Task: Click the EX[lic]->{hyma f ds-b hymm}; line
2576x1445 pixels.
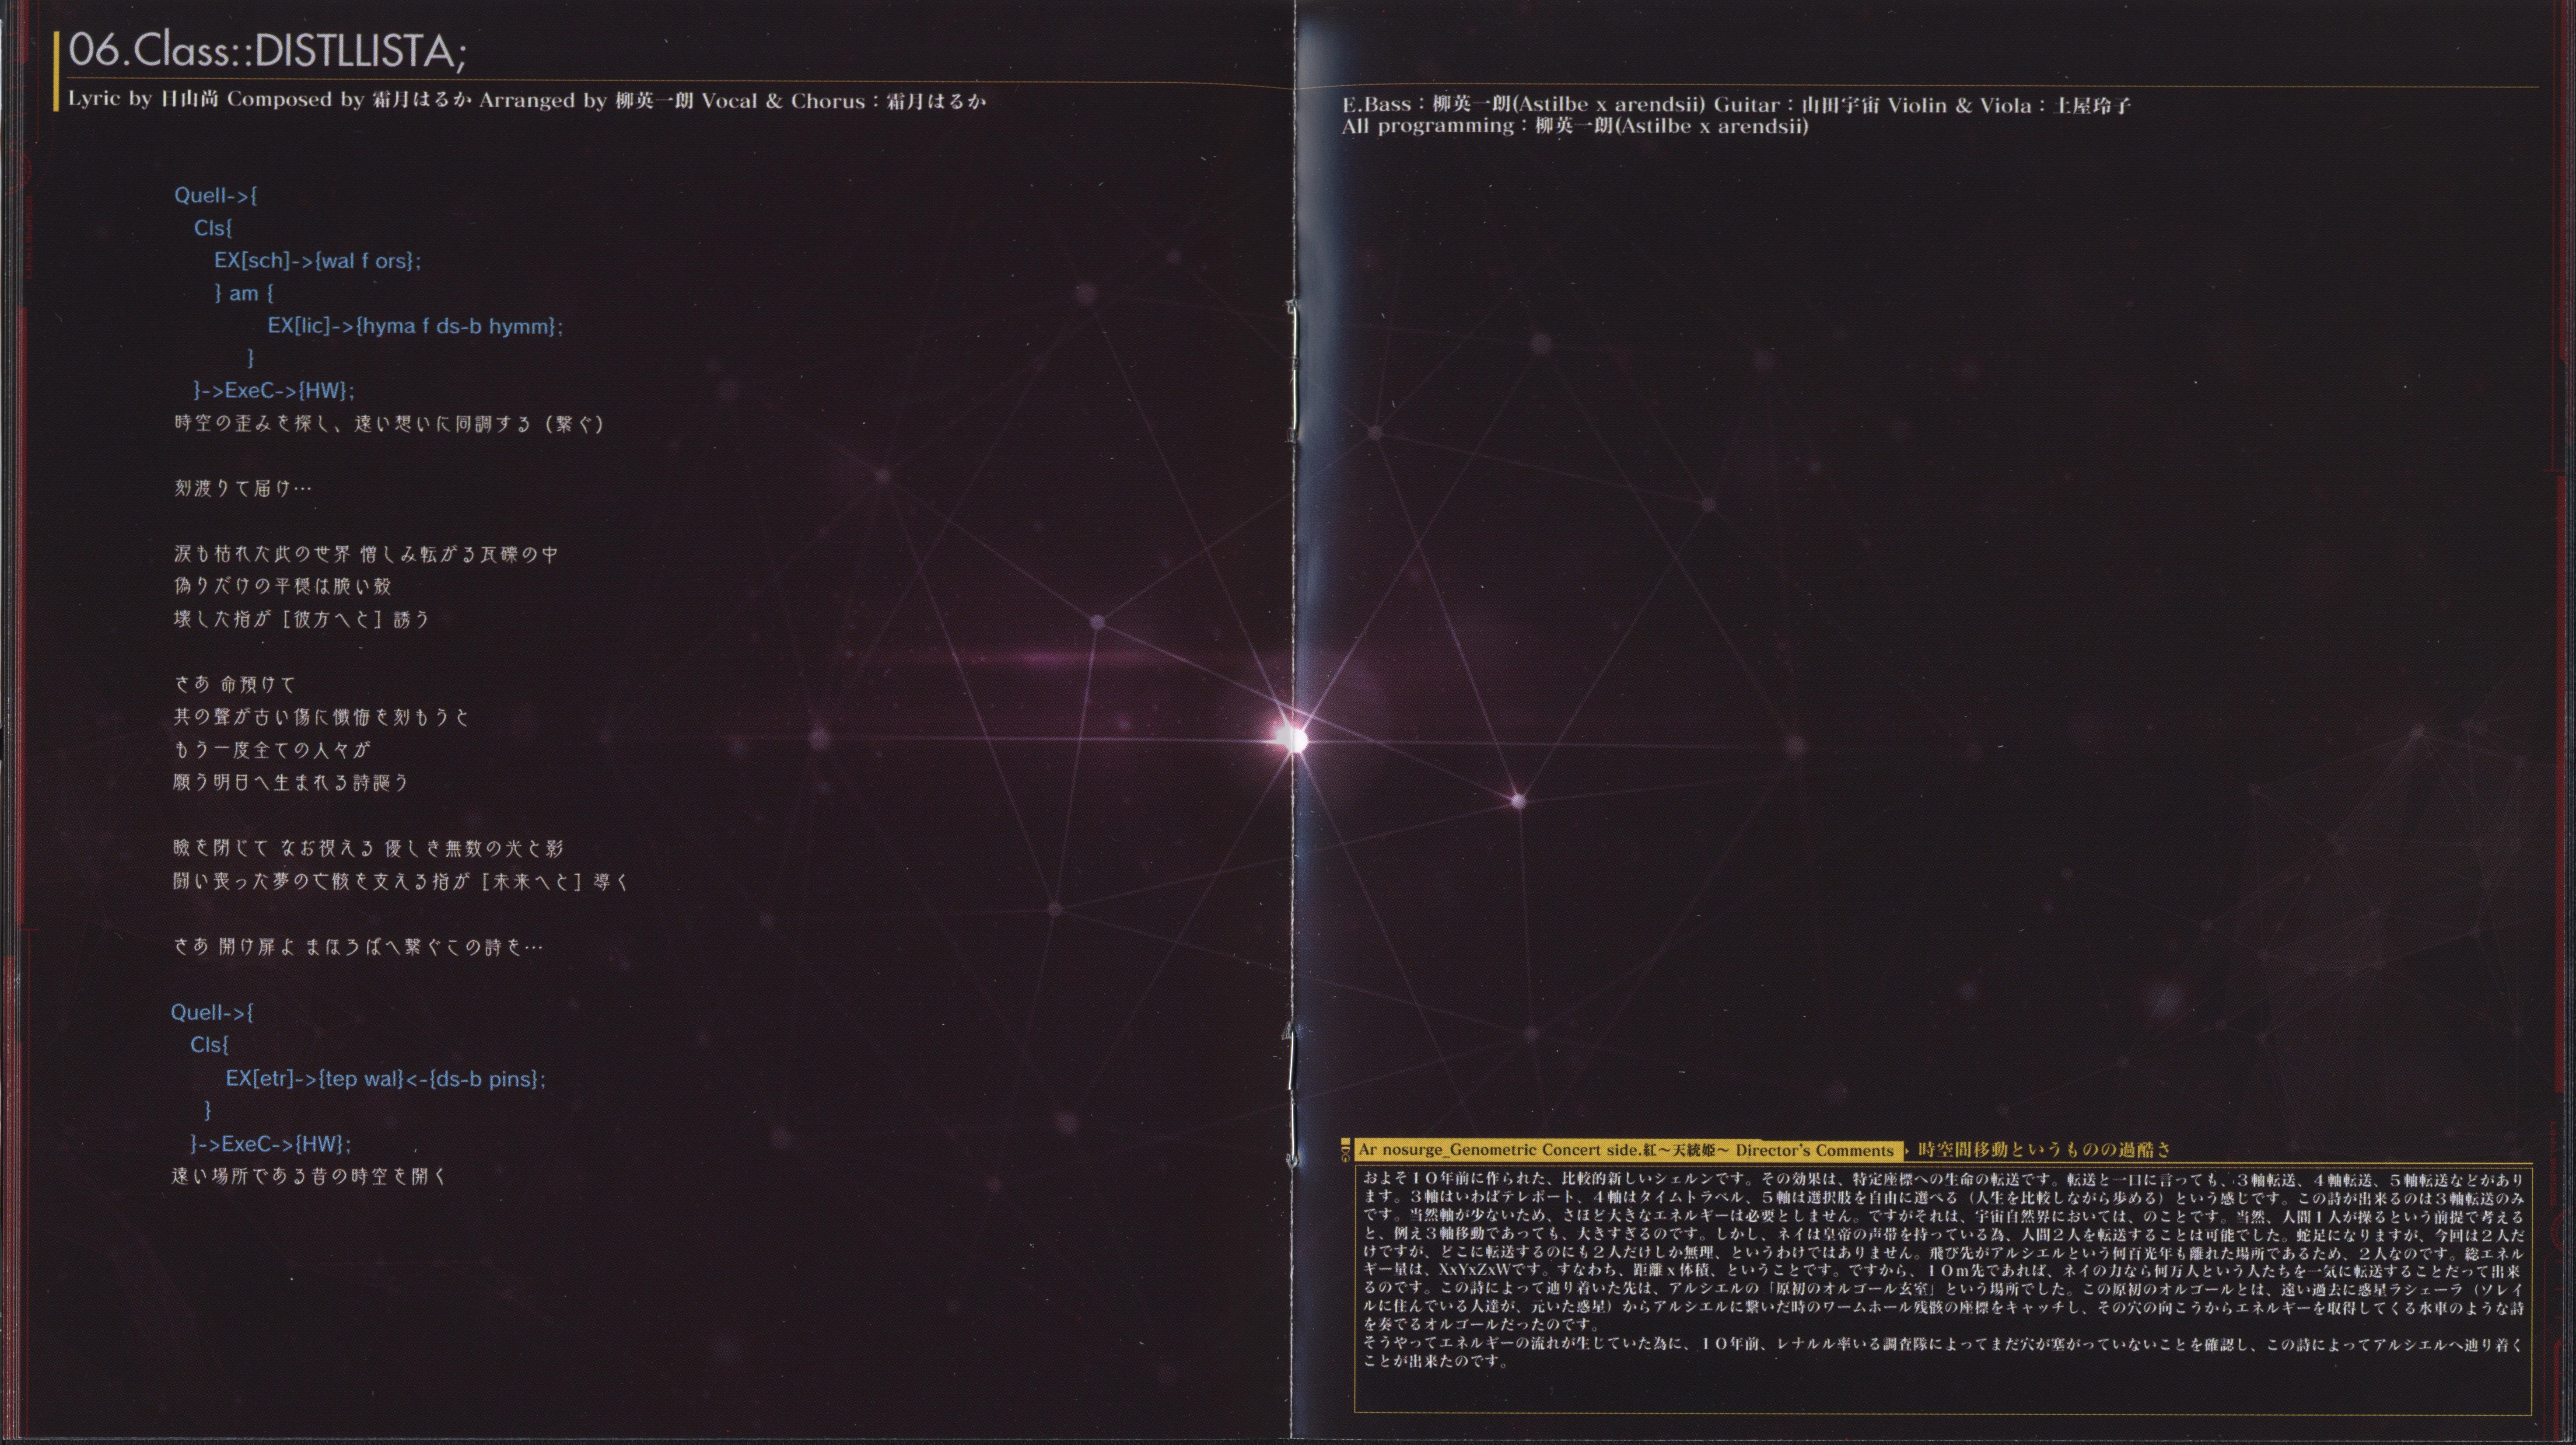Action: [x=415, y=326]
